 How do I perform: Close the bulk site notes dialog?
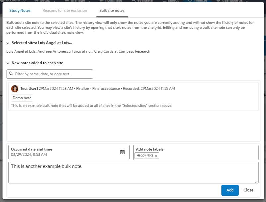coord(248,190)
